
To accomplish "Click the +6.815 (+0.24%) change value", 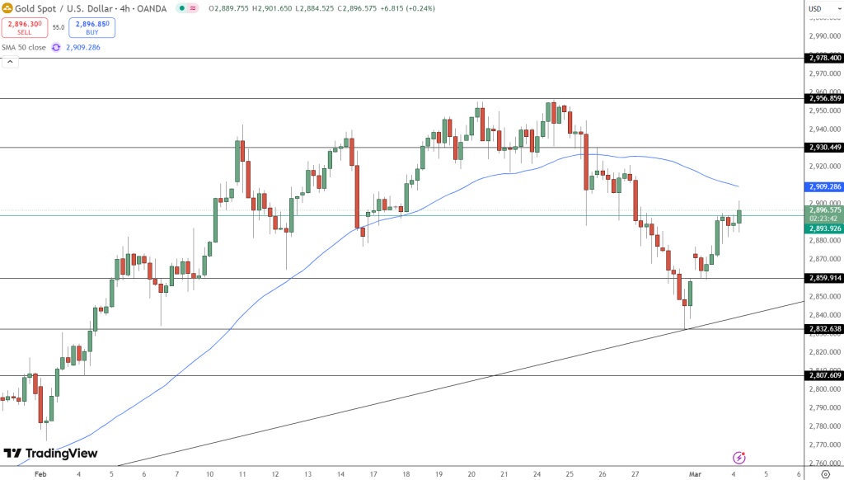I will coord(407,8).
